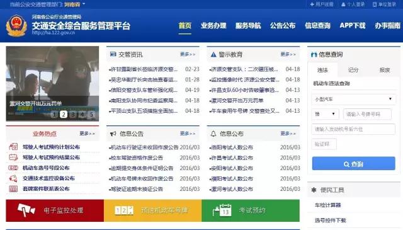Viewport: 403px width, 230px height.
Task: Click the engine number last-six-digits field
Action: coord(354,129)
